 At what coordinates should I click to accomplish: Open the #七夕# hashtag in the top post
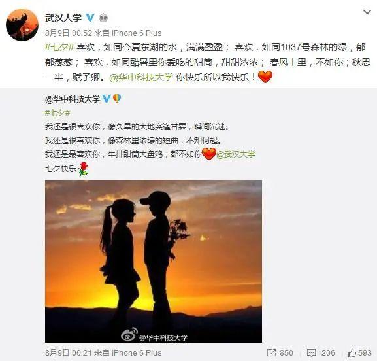coord(59,47)
